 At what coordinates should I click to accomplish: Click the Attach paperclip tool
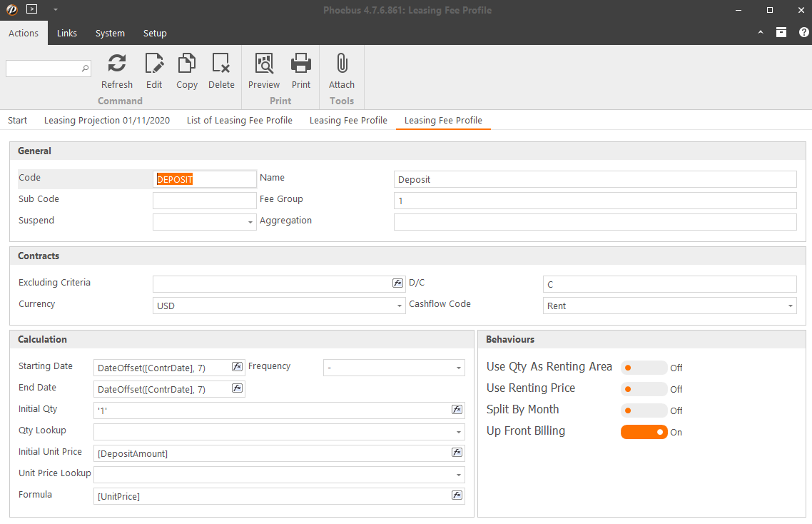[x=342, y=65]
